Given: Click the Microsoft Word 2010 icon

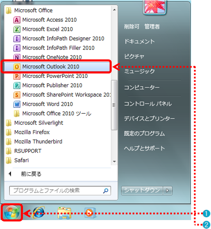Looking at the screenshot, I should (x=17, y=104).
